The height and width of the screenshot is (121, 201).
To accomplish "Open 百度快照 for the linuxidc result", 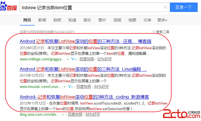I will pos(84,87).
